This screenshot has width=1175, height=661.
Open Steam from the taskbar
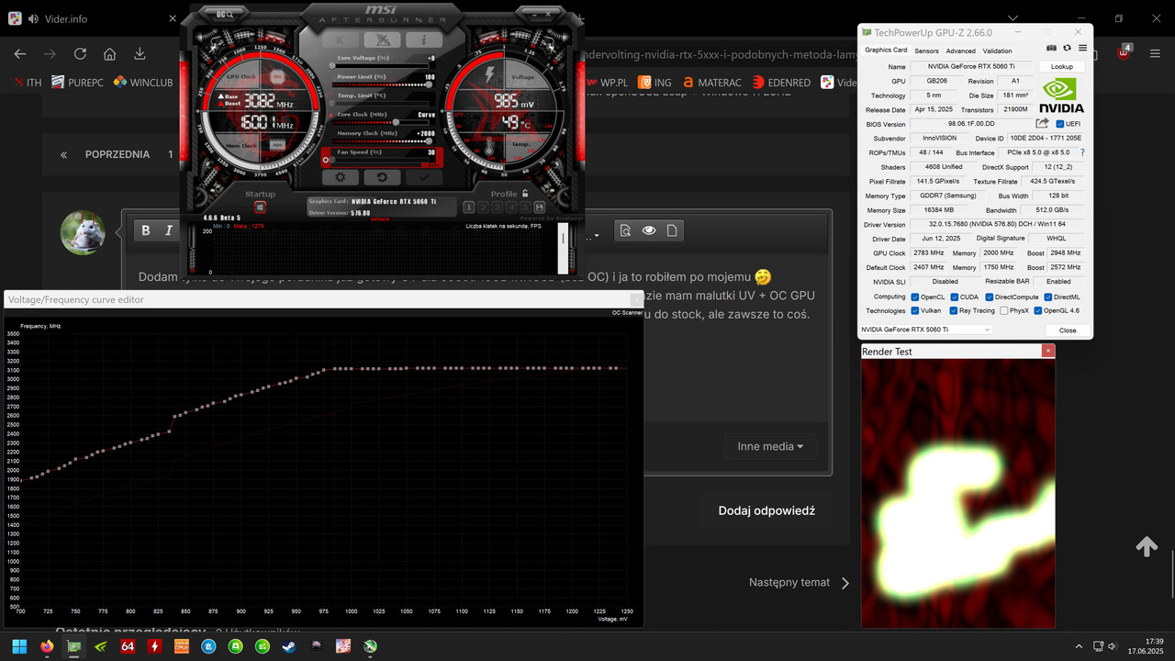point(288,646)
